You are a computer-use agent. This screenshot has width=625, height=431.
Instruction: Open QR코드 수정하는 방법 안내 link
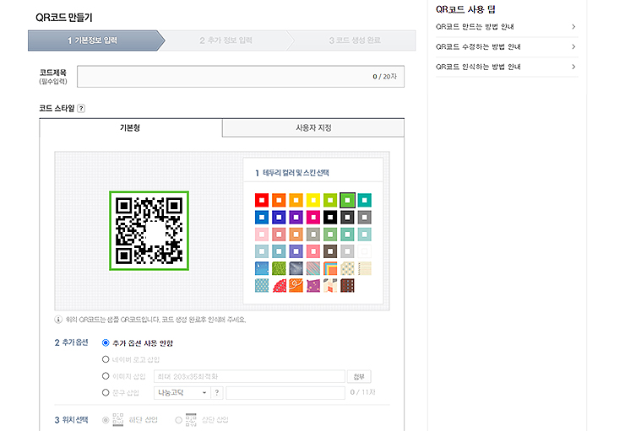click(x=478, y=46)
